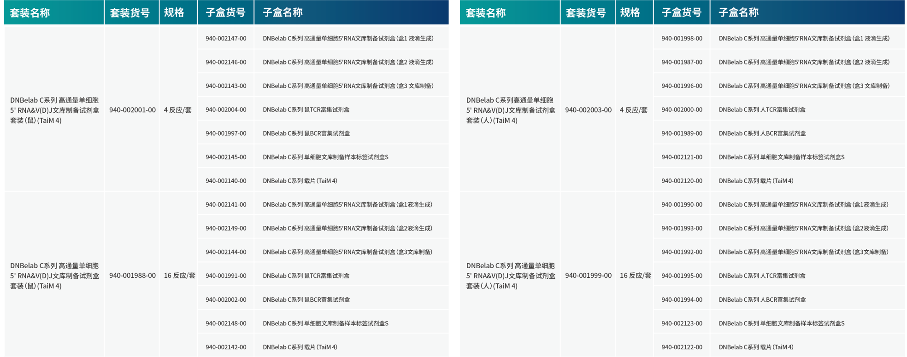Select sub-box code 940-001989-00
The image size is (907, 357).
click(x=682, y=133)
